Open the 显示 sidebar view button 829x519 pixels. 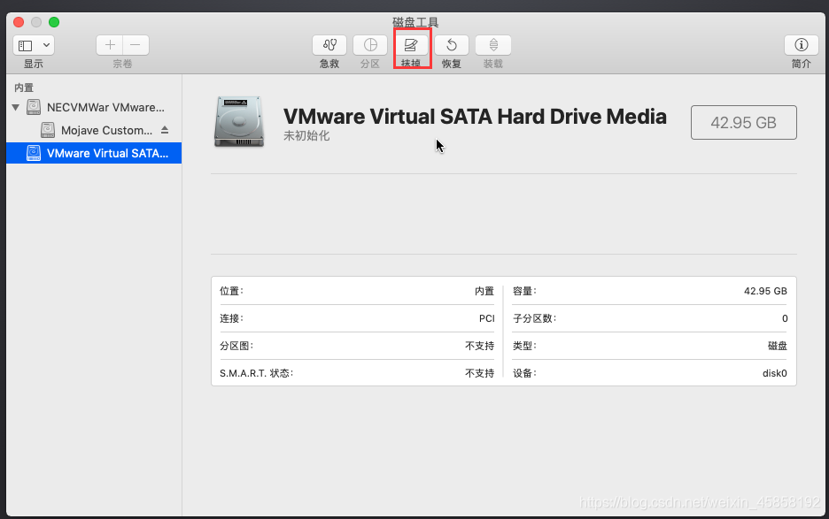pos(26,45)
